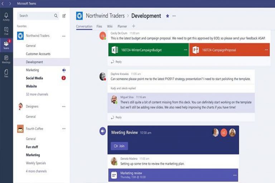Click Northwind Traders in the breadcrumb header
Viewport: 275px width, 183px height.
(105, 16)
